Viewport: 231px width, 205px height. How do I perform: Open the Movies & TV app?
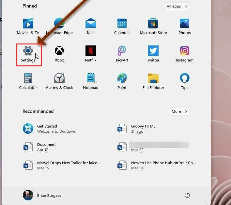click(x=28, y=26)
